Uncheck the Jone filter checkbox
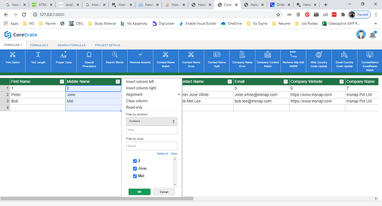The width and height of the screenshot is (382, 206). 135,168
